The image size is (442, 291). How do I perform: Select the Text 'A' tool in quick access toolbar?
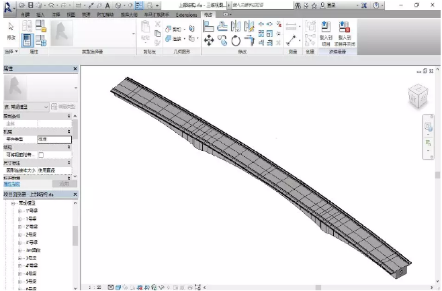(x=107, y=5)
